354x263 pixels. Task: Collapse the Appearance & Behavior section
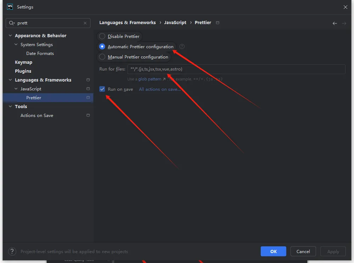coord(10,36)
